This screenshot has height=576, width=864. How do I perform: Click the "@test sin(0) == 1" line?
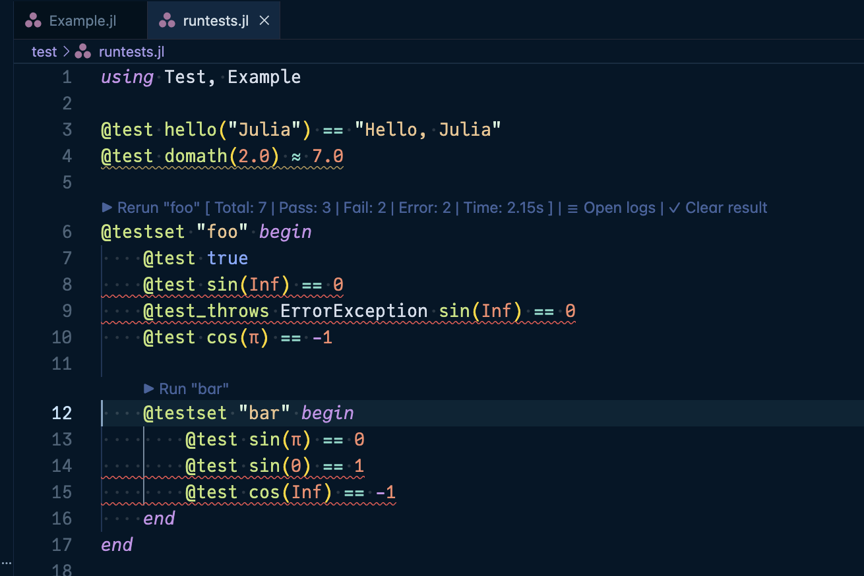275,466
